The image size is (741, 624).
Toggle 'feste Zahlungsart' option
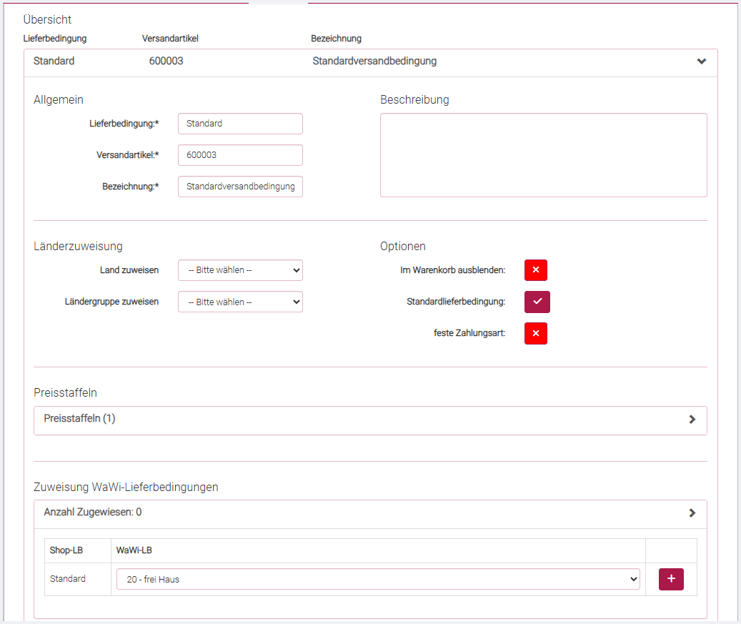[535, 333]
